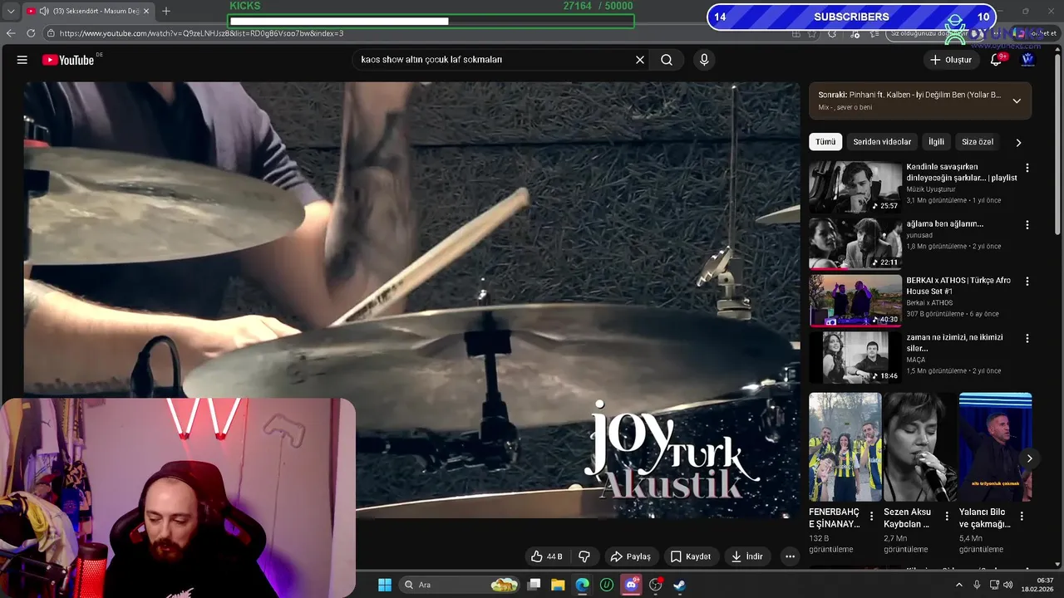Dislike the video
This screenshot has width=1064, height=598.
pos(584,556)
